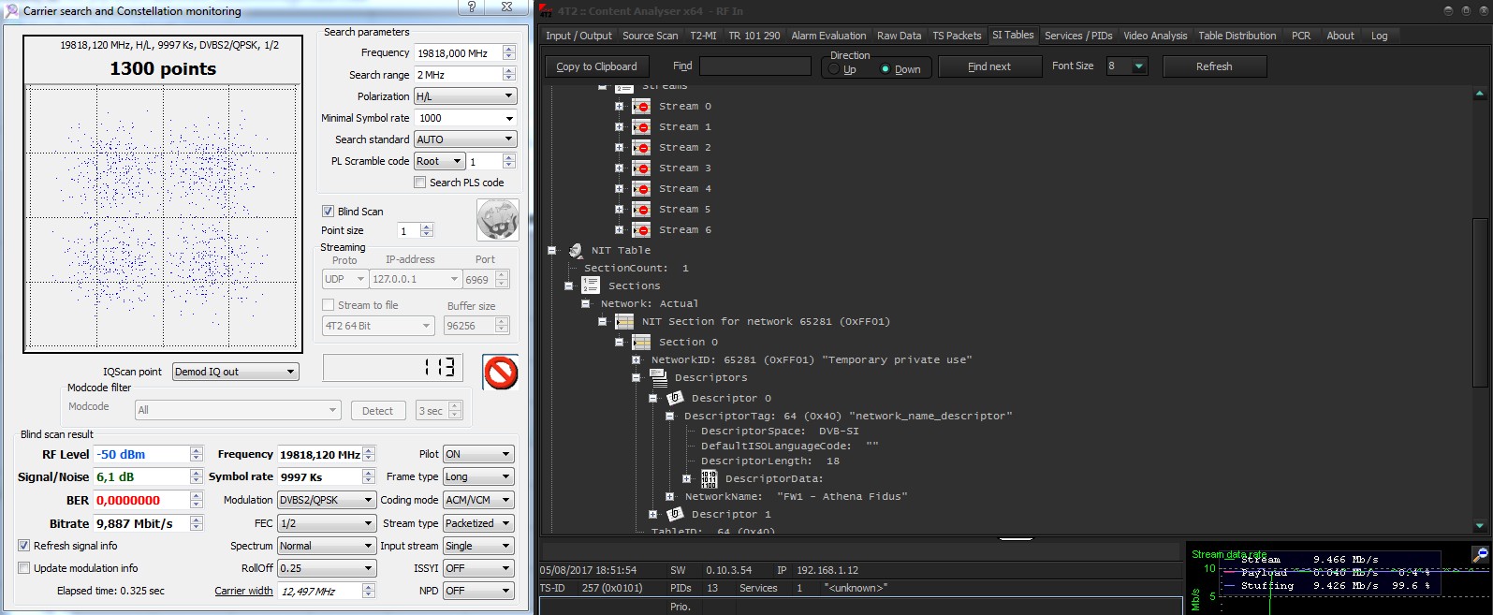
Task: Open the PL Scramble code Root dropdown
Action: (x=439, y=161)
